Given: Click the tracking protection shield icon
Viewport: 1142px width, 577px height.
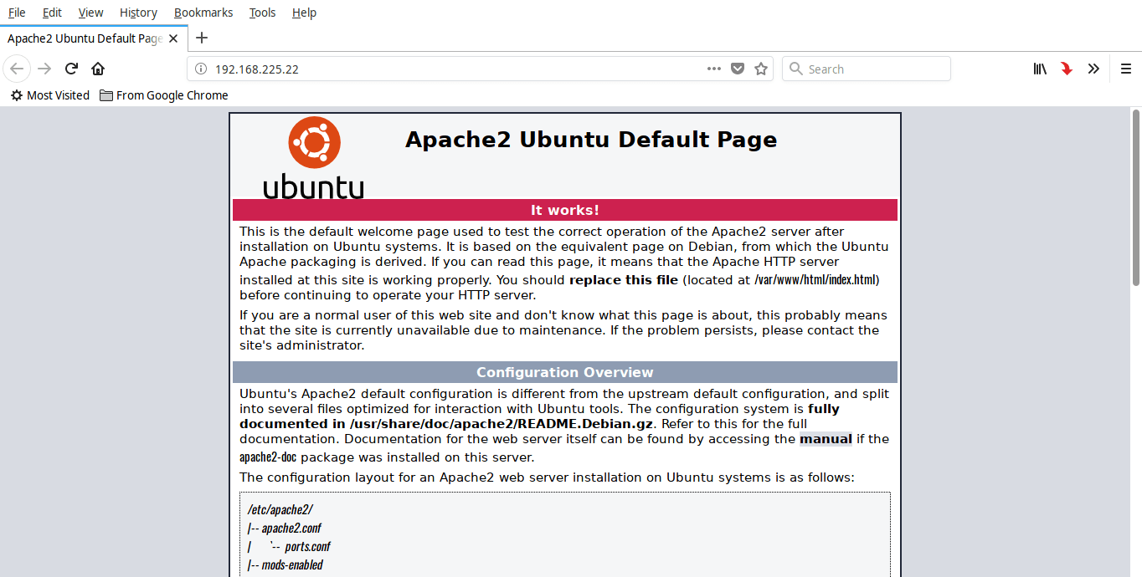Looking at the screenshot, I should point(737,69).
